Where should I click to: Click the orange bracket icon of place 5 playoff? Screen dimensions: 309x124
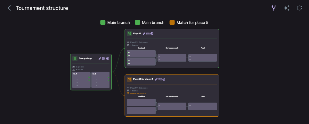(129, 79)
